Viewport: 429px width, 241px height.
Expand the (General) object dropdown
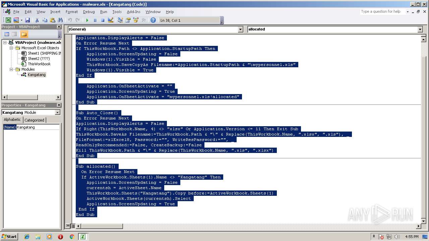click(240, 29)
